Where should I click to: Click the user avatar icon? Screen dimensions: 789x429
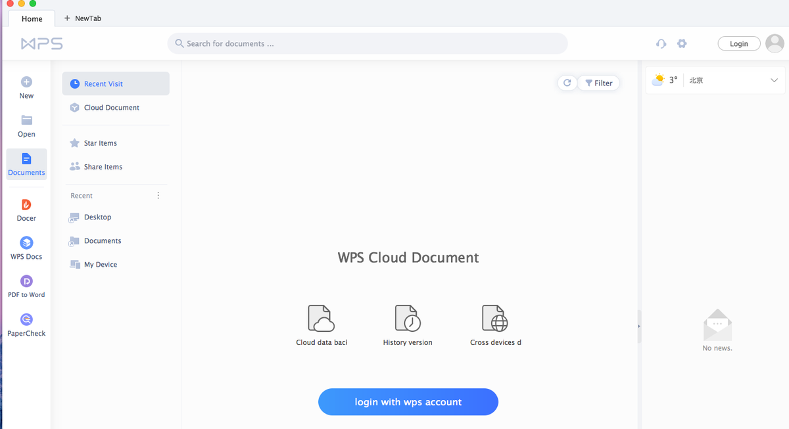(775, 43)
